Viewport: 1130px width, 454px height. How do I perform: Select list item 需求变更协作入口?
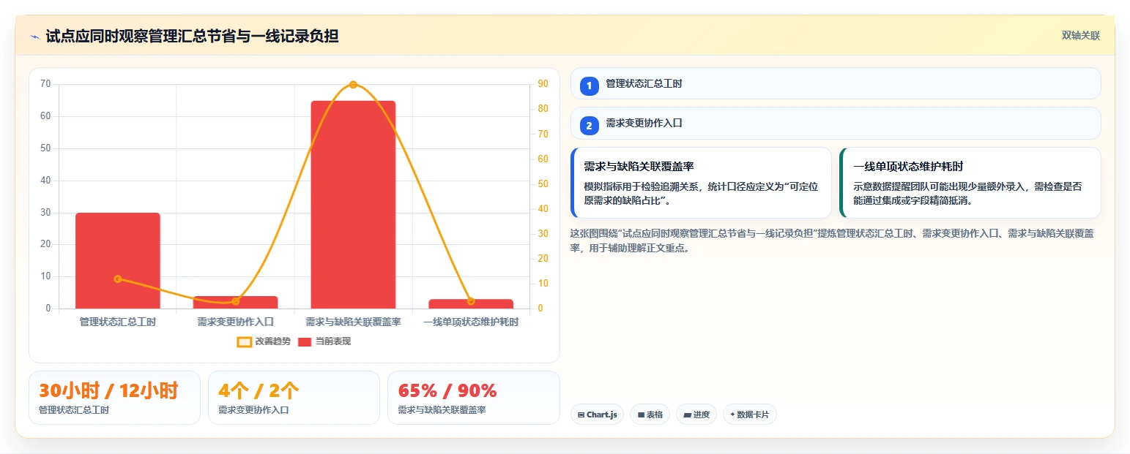836,123
